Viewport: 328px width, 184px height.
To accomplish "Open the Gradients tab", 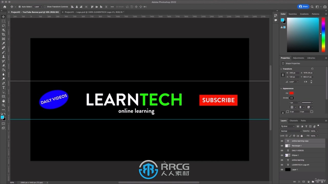I will (304, 14).
